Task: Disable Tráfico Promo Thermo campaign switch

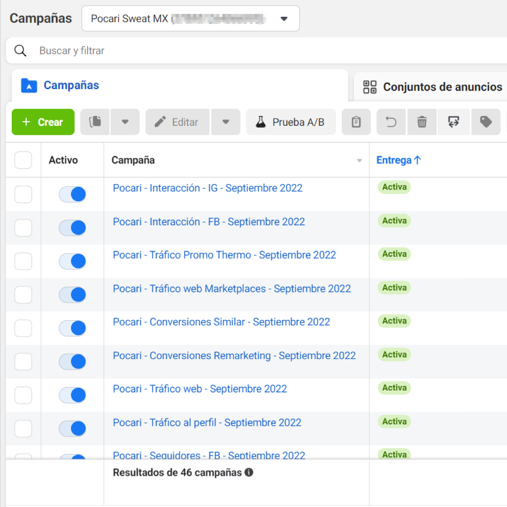Action: click(72, 261)
